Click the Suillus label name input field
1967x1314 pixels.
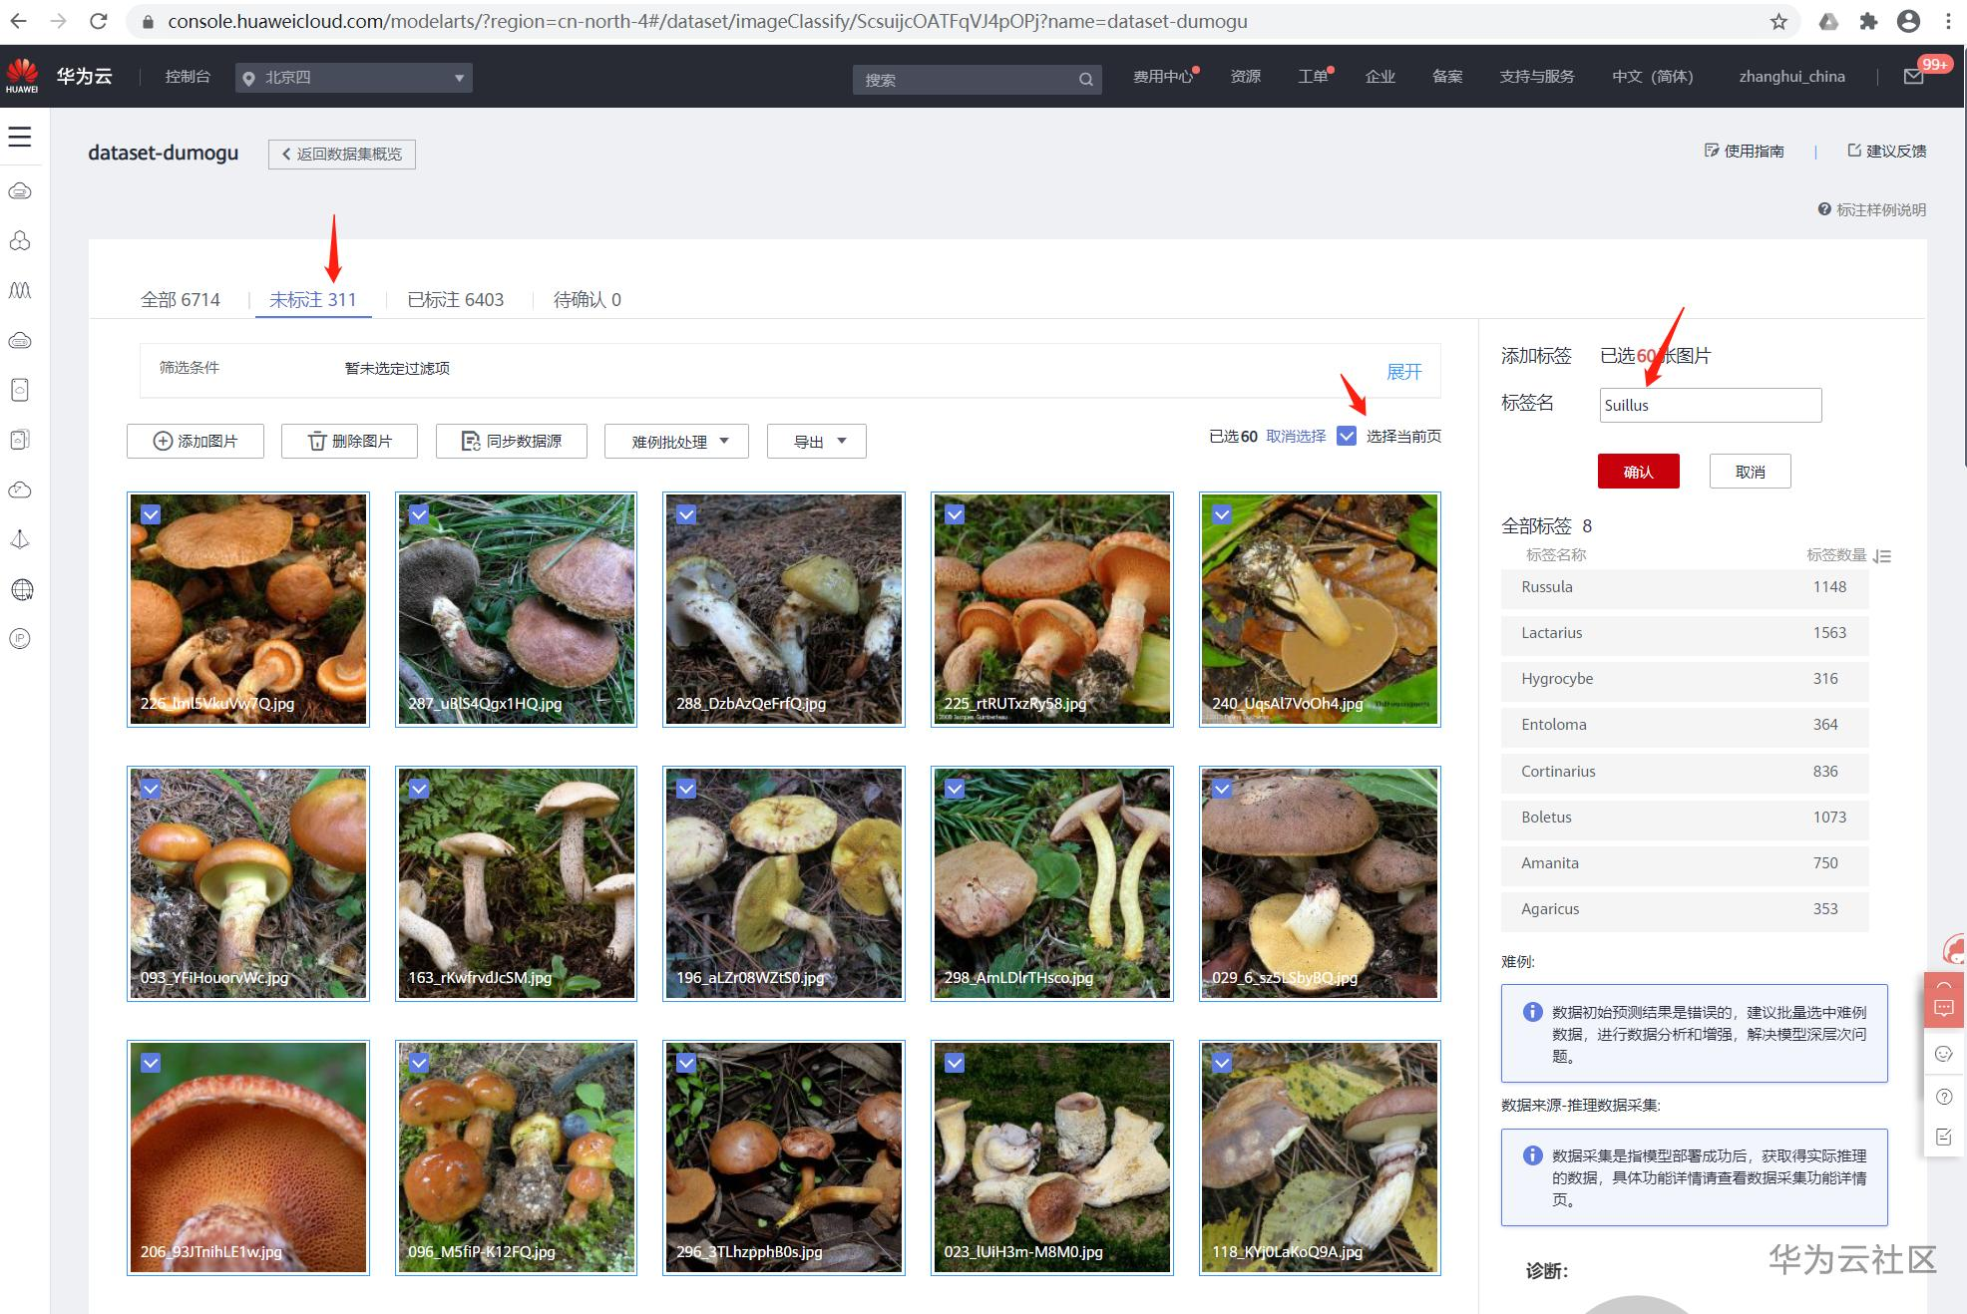[1710, 405]
